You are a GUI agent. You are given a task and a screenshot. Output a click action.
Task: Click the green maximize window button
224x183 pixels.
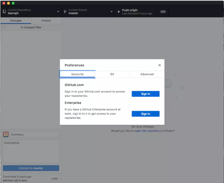[x=13, y=3]
